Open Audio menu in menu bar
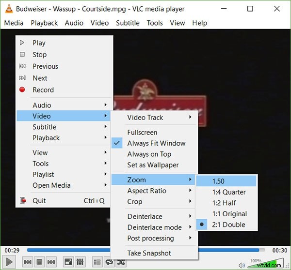Screen dimensions: 291x270 (74, 23)
